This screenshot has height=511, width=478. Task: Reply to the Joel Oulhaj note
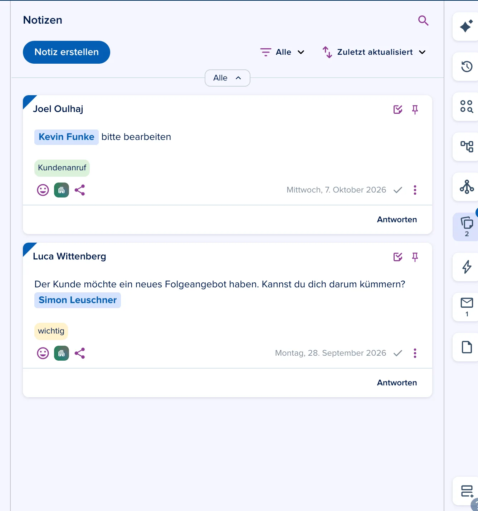(x=397, y=220)
